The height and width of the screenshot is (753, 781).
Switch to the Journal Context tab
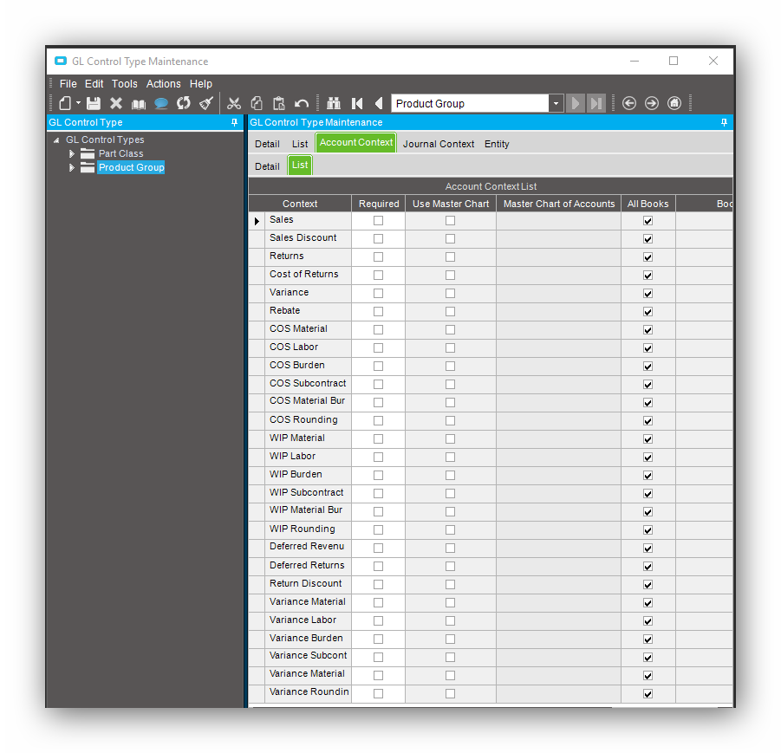(x=439, y=144)
